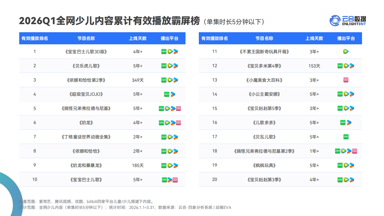Click footnote line listing 爱奇艺、腾讯视频、优酷、bilibili
The height and width of the screenshot is (216, 384).
tap(86, 201)
